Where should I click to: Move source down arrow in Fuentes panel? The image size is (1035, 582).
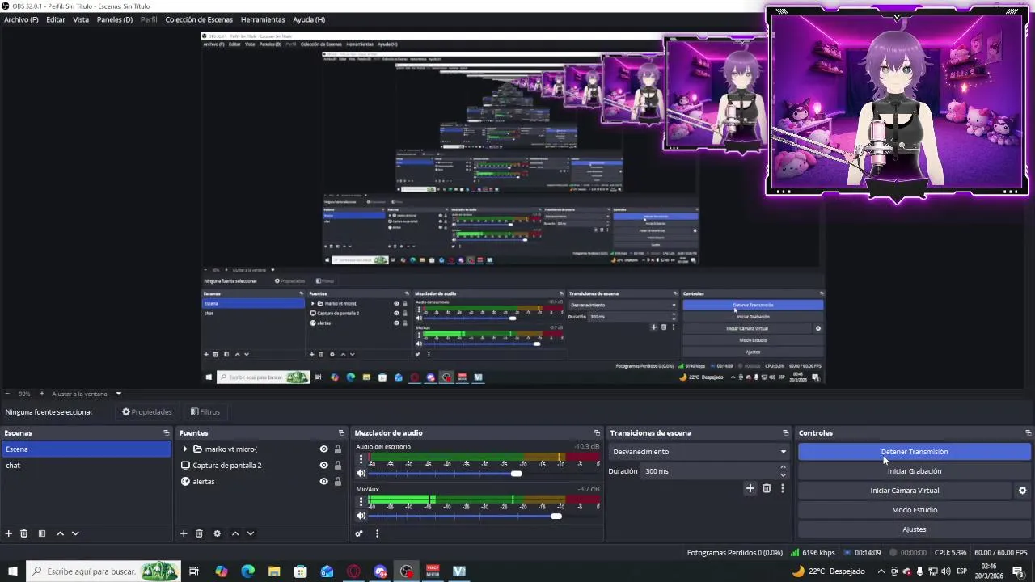[251, 533]
